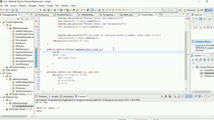Click the Pin Console icon
This screenshot has width=214, height=120.
196,96
